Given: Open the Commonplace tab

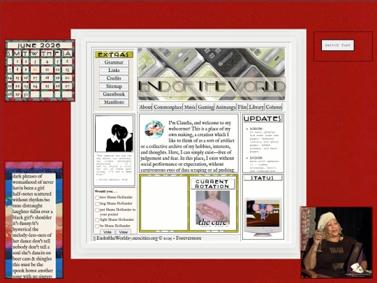Looking at the screenshot, I should coord(168,107).
